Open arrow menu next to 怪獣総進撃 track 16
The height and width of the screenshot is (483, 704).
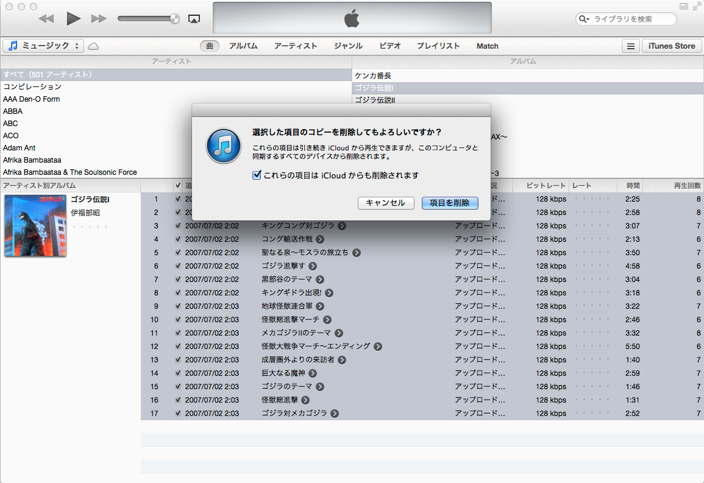click(x=306, y=401)
